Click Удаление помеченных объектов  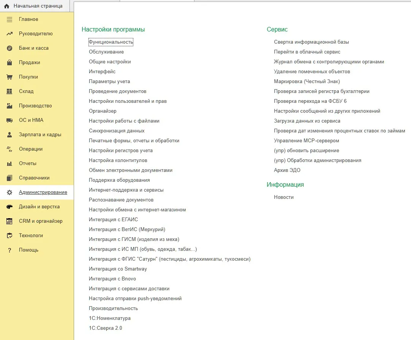312,71
